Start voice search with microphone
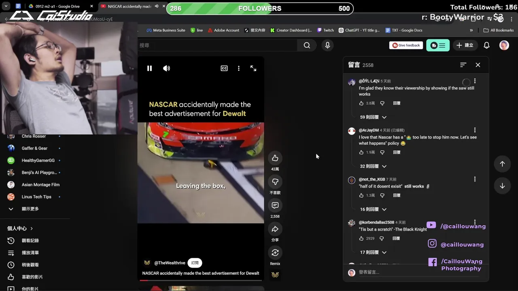The height and width of the screenshot is (291, 518). [x=327, y=45]
